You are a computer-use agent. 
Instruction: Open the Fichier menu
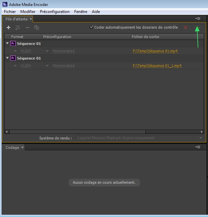tap(10, 12)
